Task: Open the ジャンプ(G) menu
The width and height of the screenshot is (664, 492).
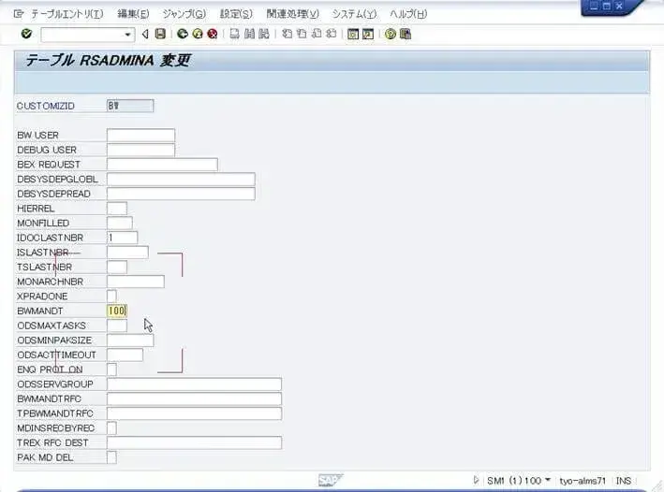Action: (184, 14)
